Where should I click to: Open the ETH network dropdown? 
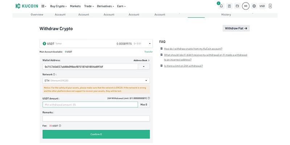coord(96,80)
